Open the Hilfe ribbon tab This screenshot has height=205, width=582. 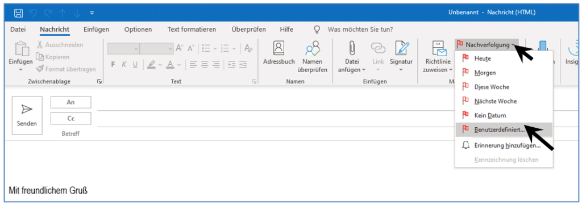[286, 30]
